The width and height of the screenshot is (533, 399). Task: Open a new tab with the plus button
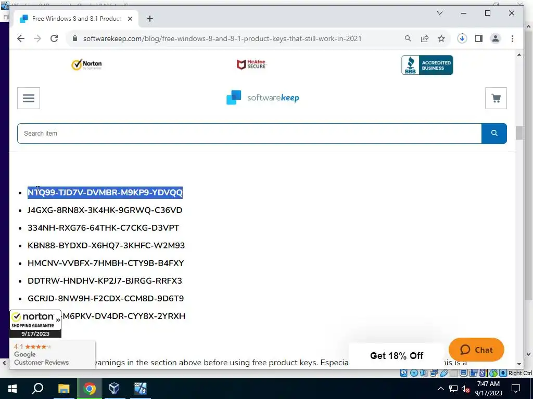pyautogui.click(x=150, y=19)
